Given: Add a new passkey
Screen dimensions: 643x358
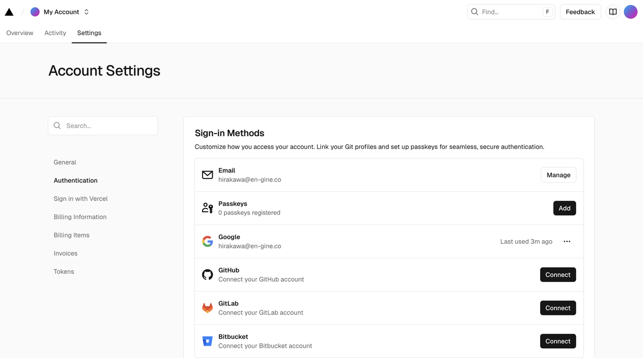Looking at the screenshot, I should coord(564,208).
